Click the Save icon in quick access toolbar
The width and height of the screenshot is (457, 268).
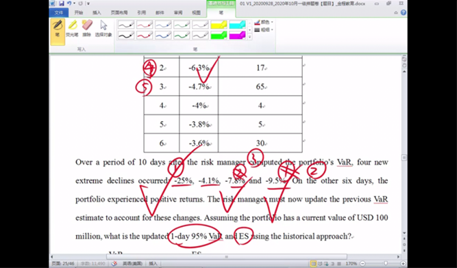[x=62, y=3]
